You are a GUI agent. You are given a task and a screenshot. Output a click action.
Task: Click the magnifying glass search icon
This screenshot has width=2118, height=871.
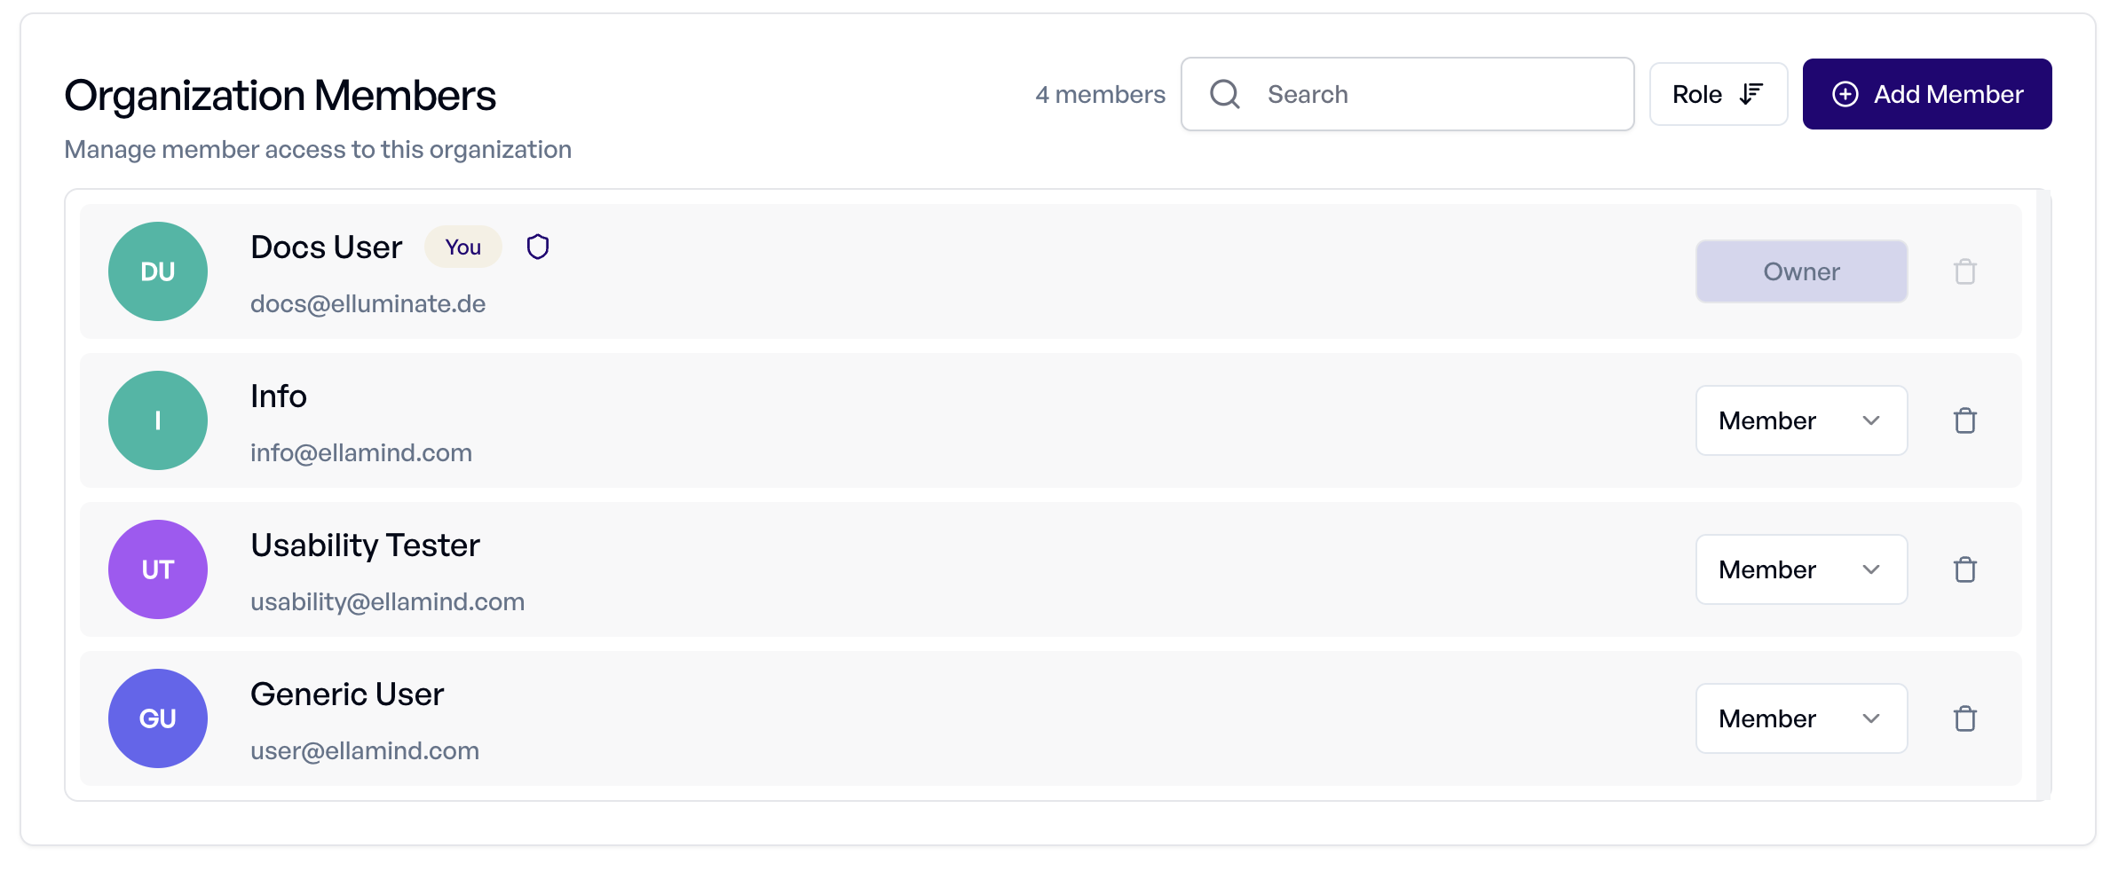(x=1225, y=94)
